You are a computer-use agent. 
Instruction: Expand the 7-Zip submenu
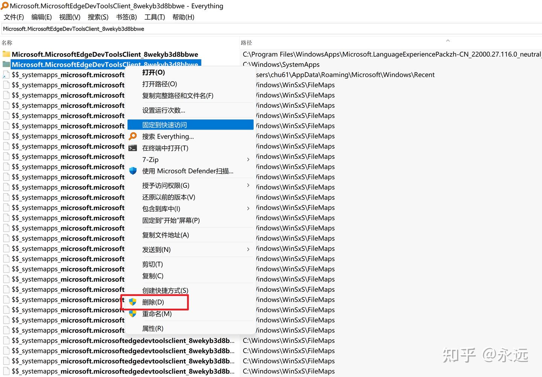coord(150,160)
